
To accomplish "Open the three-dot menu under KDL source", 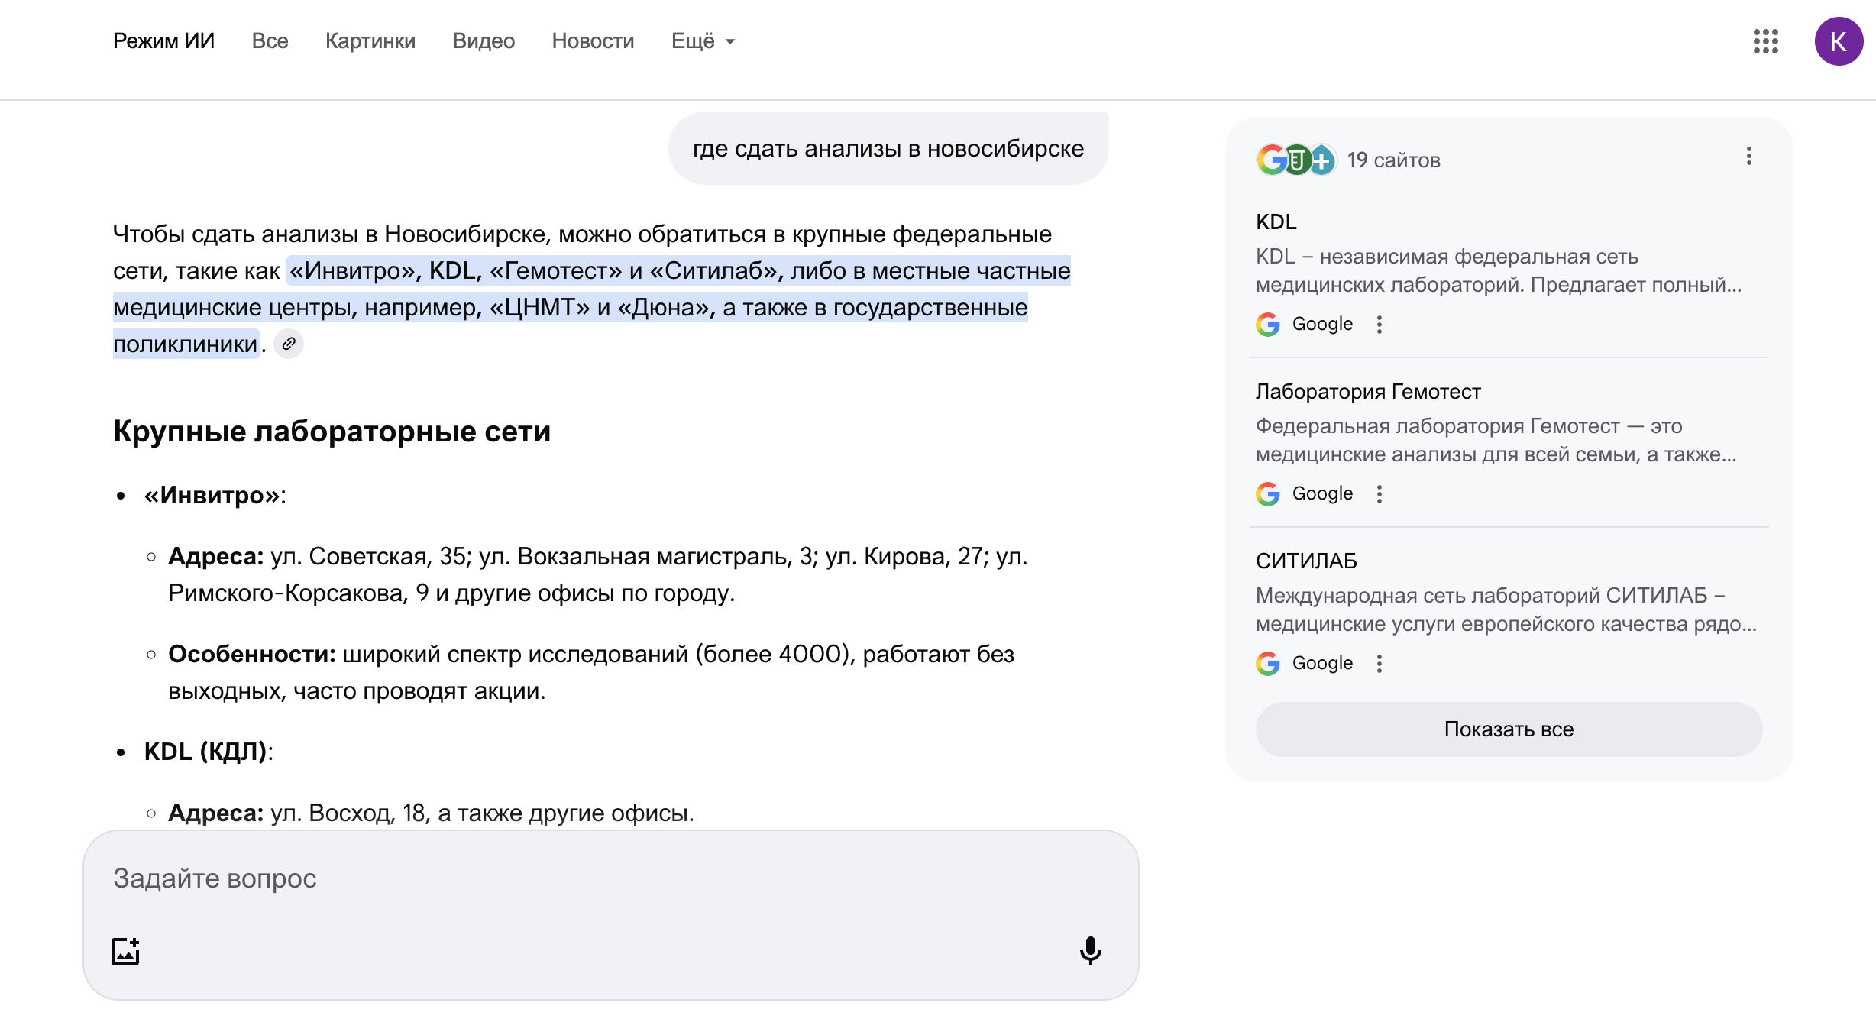I will 1379,325.
